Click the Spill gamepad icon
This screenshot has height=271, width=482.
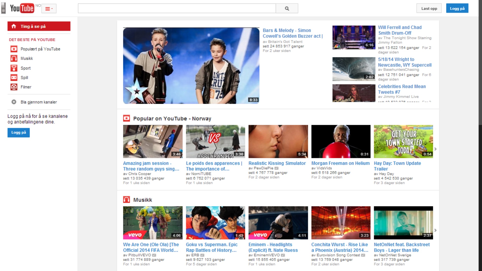click(14, 78)
